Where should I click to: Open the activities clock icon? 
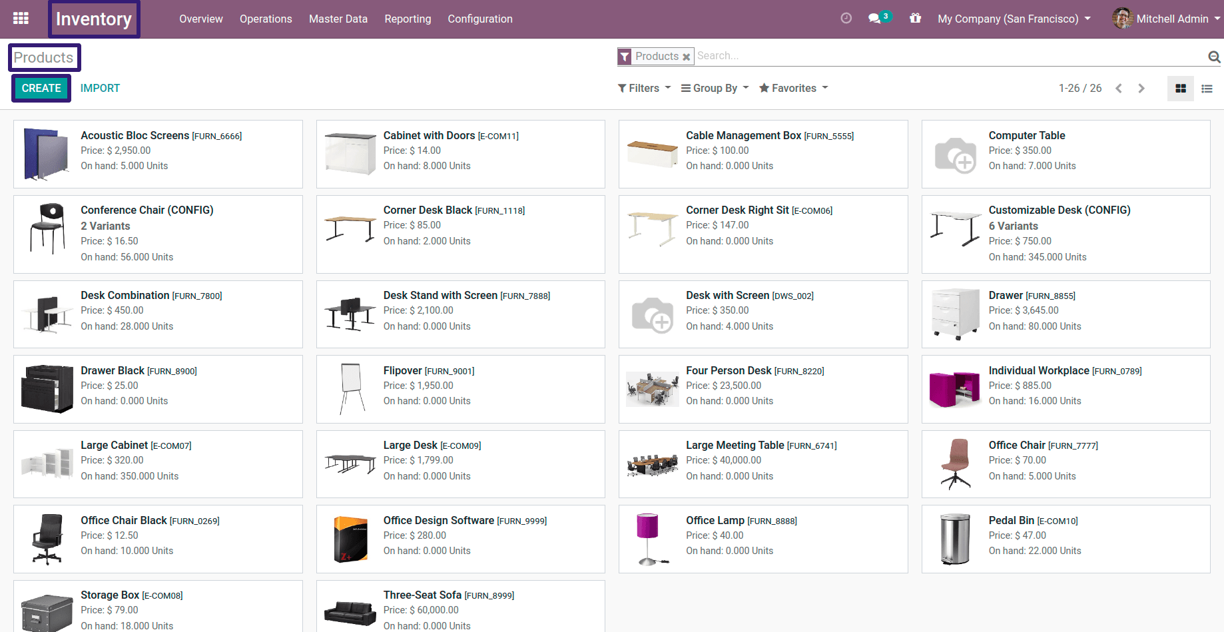click(x=846, y=19)
